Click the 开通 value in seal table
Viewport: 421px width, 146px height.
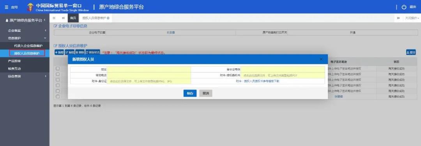coord(352,32)
